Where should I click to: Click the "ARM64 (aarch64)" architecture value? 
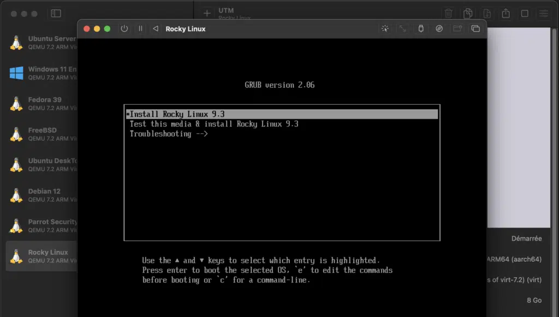coord(514,259)
